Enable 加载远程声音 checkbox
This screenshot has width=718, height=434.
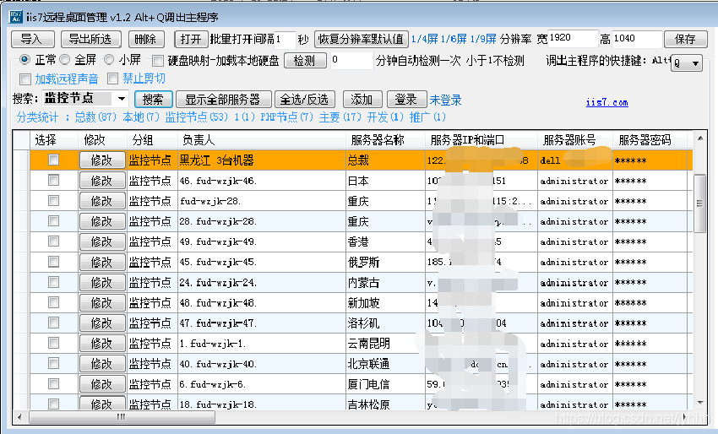(25, 79)
